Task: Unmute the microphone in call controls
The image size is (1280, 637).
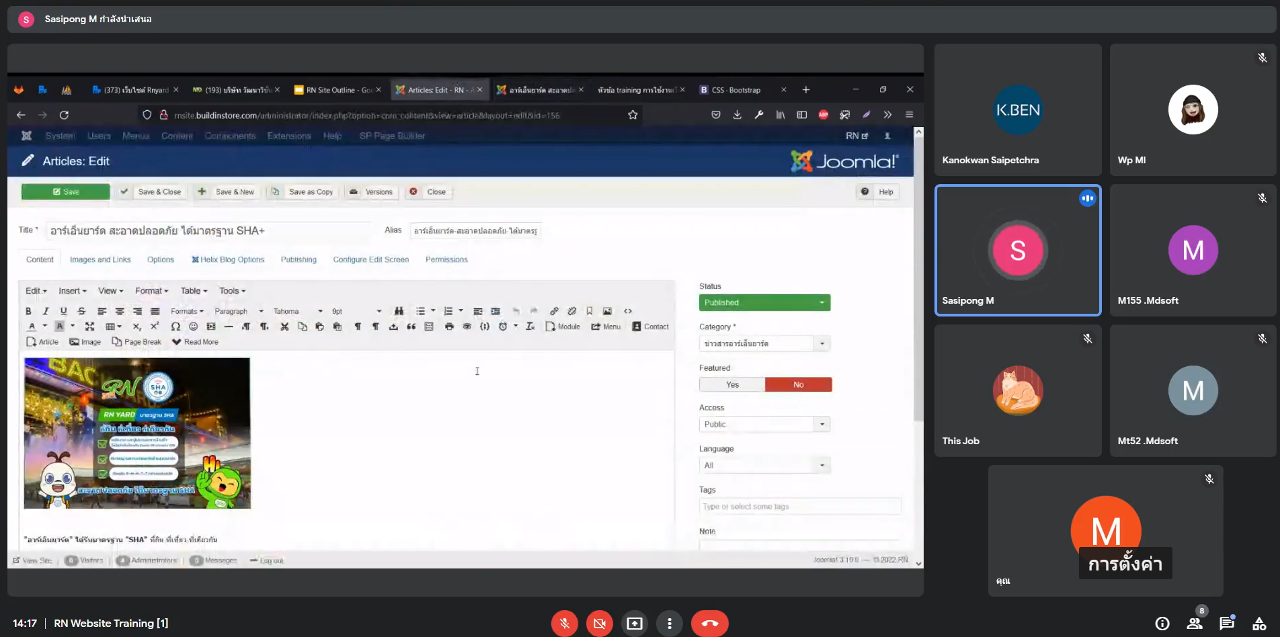Action: (565, 624)
